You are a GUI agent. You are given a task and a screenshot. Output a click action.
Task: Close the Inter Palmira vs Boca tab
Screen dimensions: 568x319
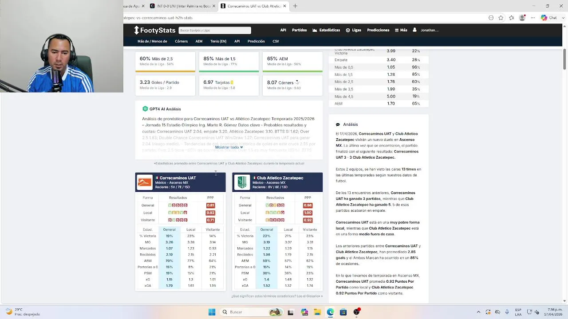click(x=214, y=6)
